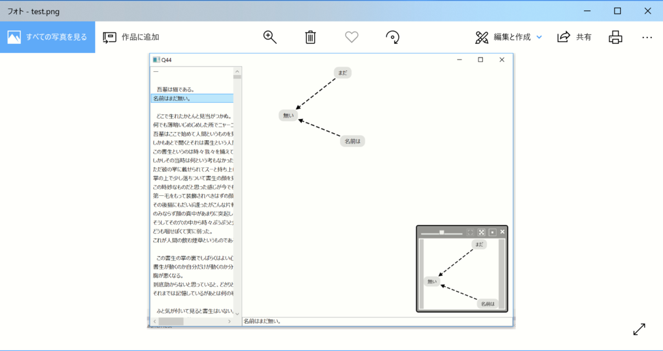Click the fit-to-view icon in overview panel
This screenshot has height=351, width=663.
pos(481,232)
